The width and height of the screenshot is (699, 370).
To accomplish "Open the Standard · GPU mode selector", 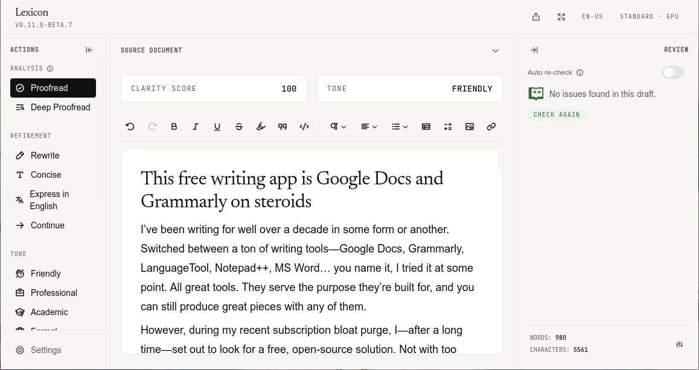I will 649,17.
